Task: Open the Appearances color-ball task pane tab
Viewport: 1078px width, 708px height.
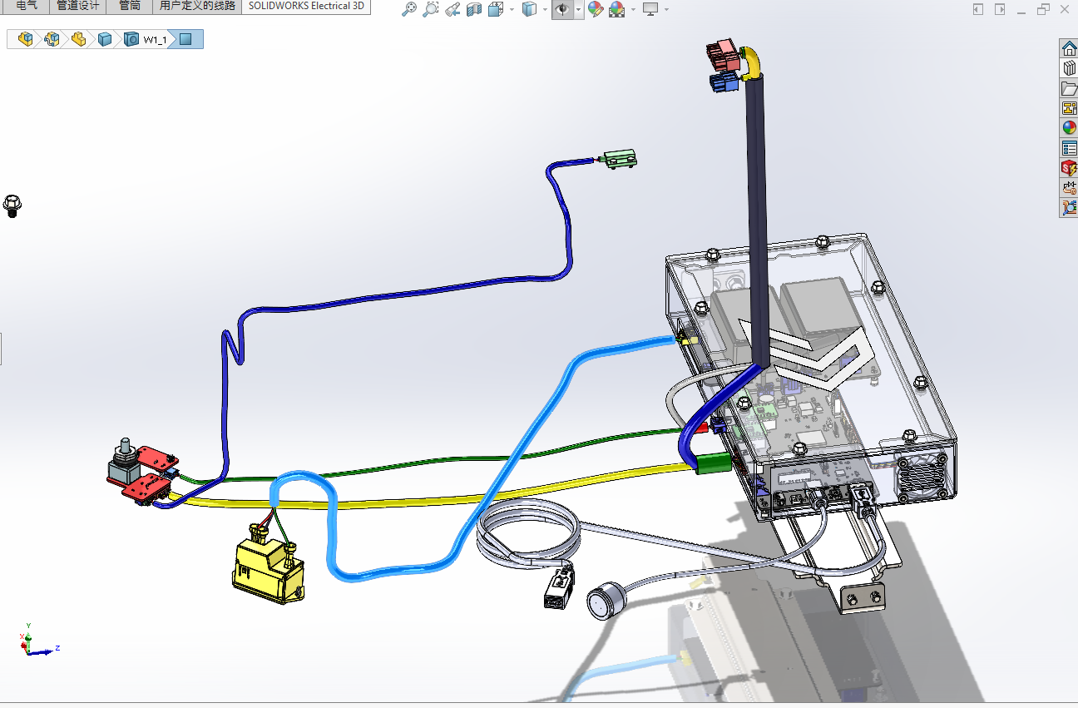Action: (x=1069, y=128)
